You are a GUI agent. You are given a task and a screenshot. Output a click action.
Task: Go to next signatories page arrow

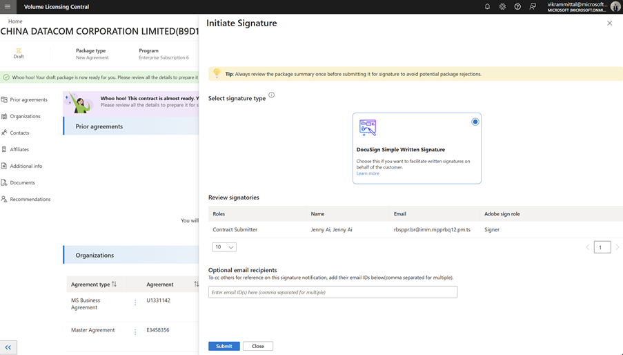pyautogui.click(x=617, y=247)
